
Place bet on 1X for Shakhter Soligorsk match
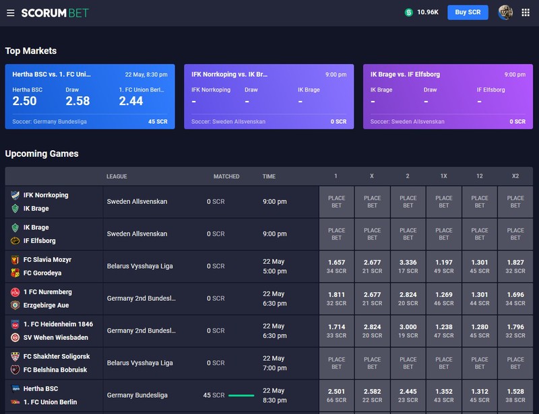444,364
